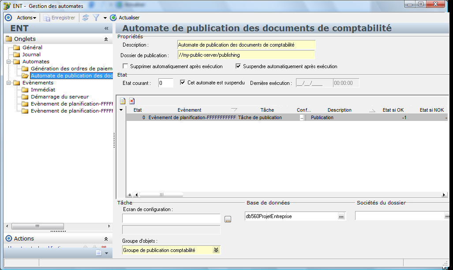
Task: Open browse button next to Ecran de configuration
Action: 228,219
